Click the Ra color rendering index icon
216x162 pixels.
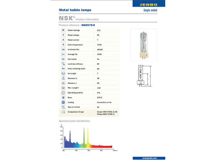63,69
